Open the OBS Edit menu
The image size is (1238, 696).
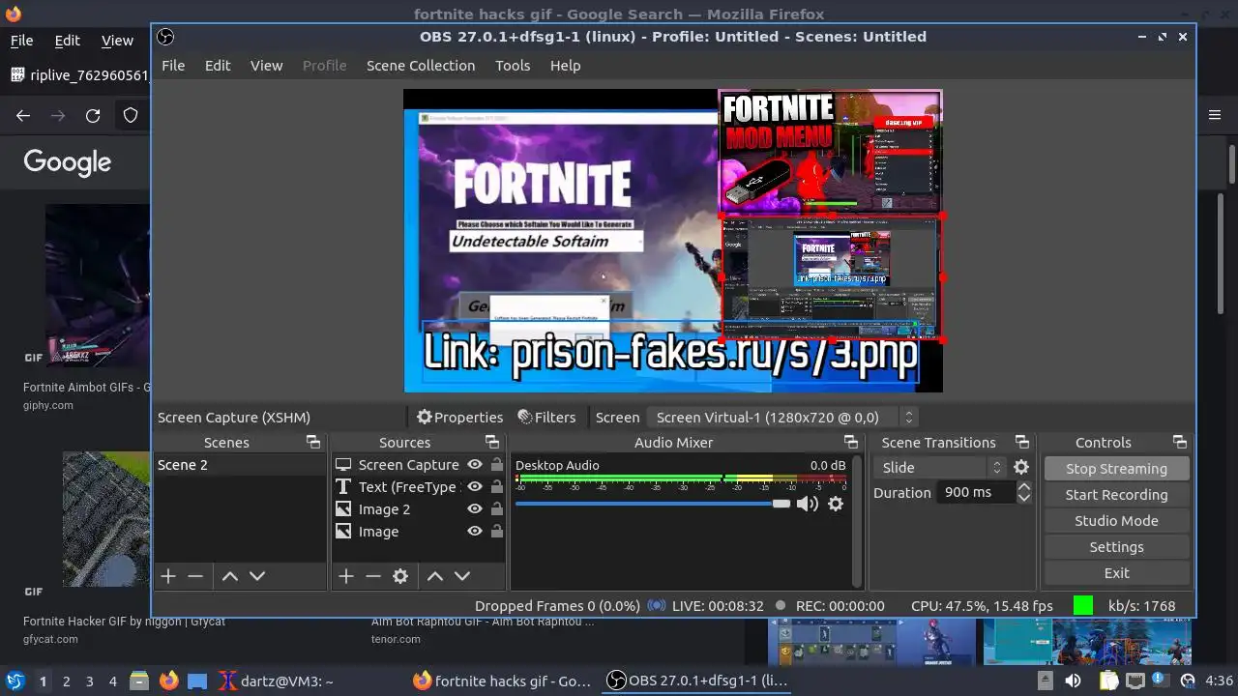click(218, 66)
